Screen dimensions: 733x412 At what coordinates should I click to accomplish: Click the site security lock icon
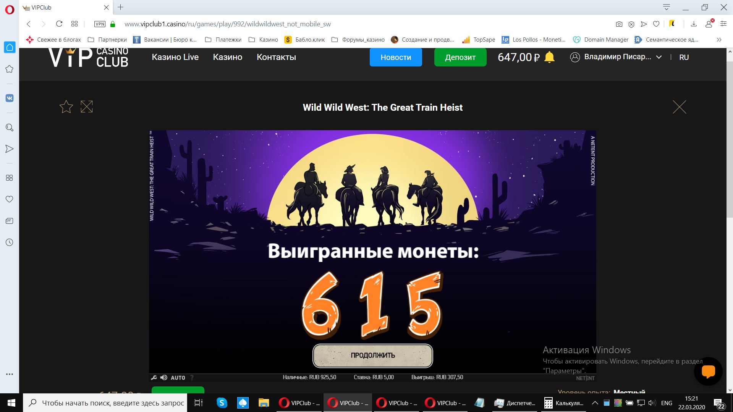click(x=113, y=24)
